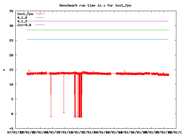This screenshot has height=136, width=182.
Task: Click the y-axis tick label 15
Action: (11, 70)
